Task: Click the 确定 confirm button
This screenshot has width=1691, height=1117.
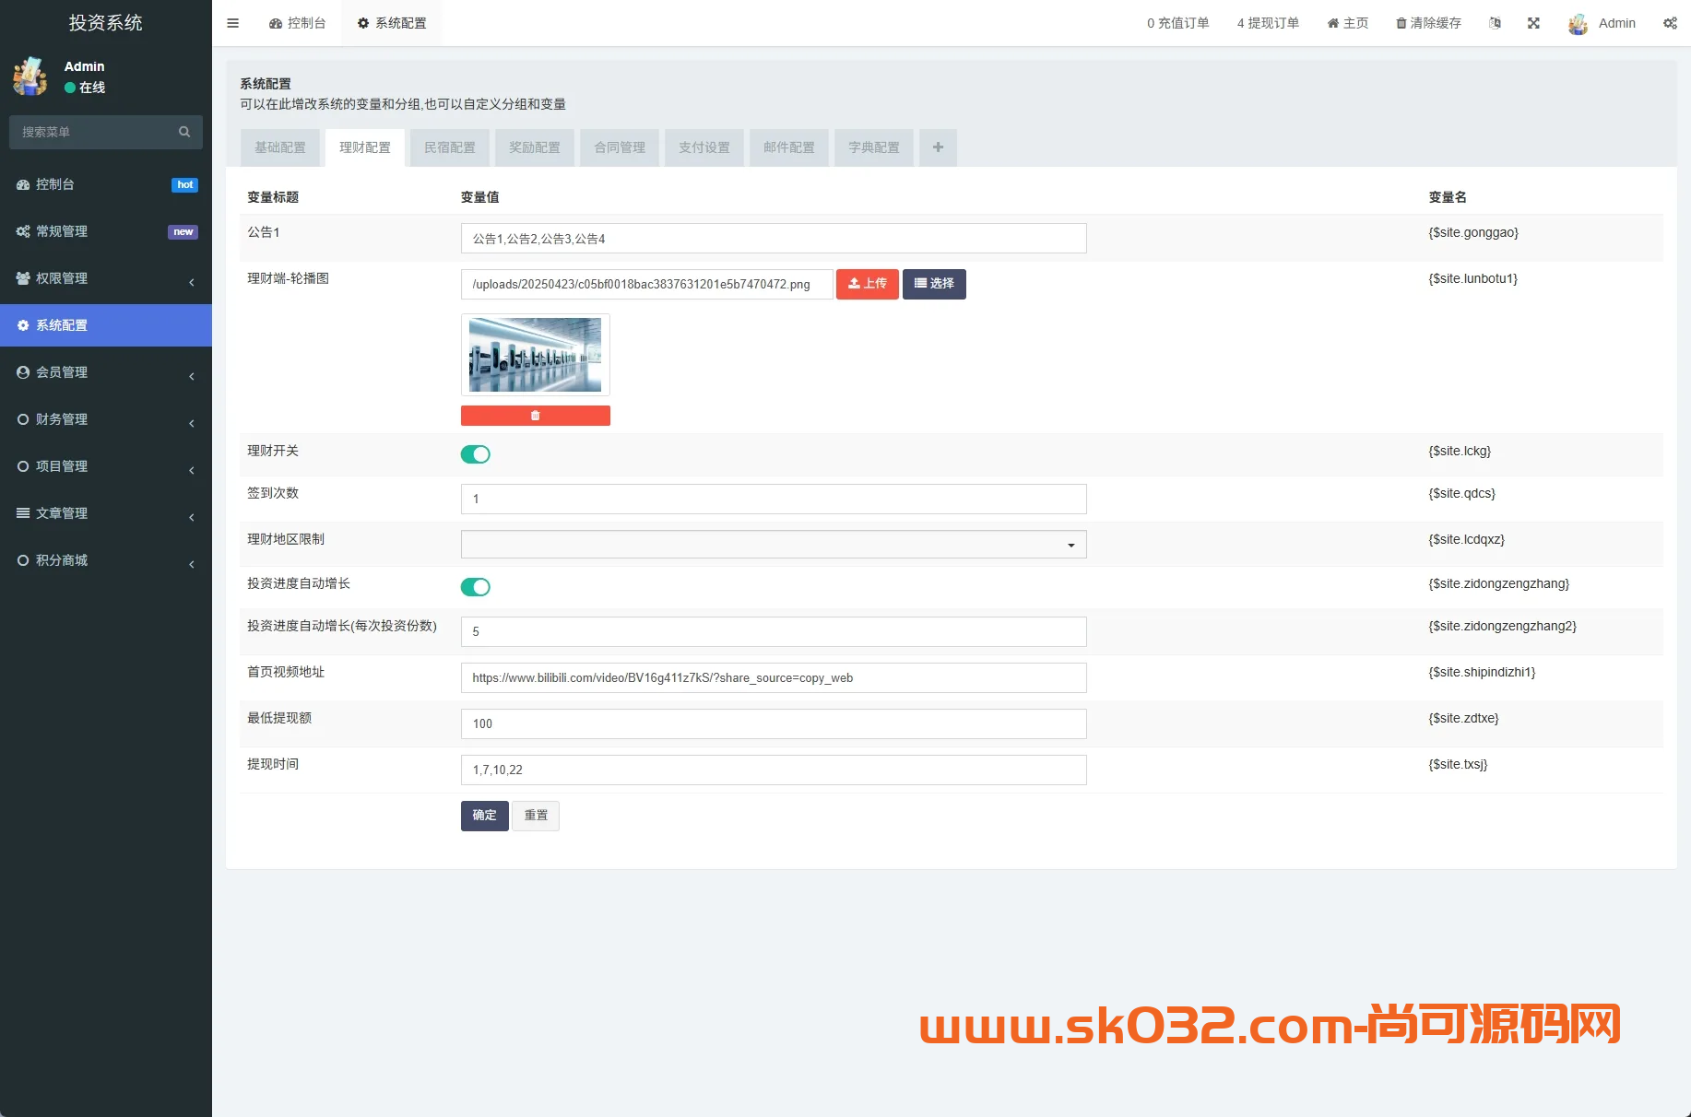Action: (484, 816)
